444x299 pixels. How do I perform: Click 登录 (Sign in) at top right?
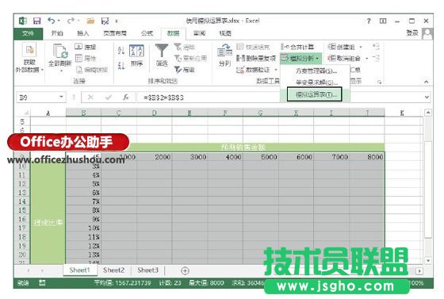click(x=412, y=33)
